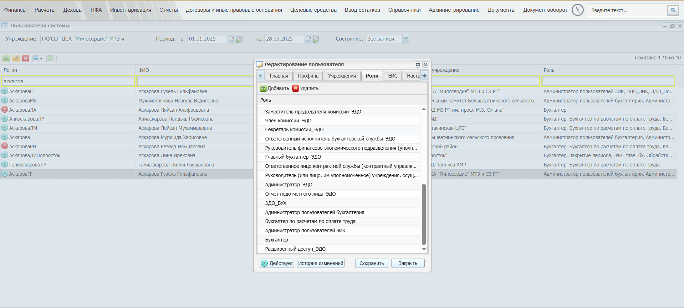Select the role Администратор_ЭДО
This screenshot has width=684, height=308.
339,185
